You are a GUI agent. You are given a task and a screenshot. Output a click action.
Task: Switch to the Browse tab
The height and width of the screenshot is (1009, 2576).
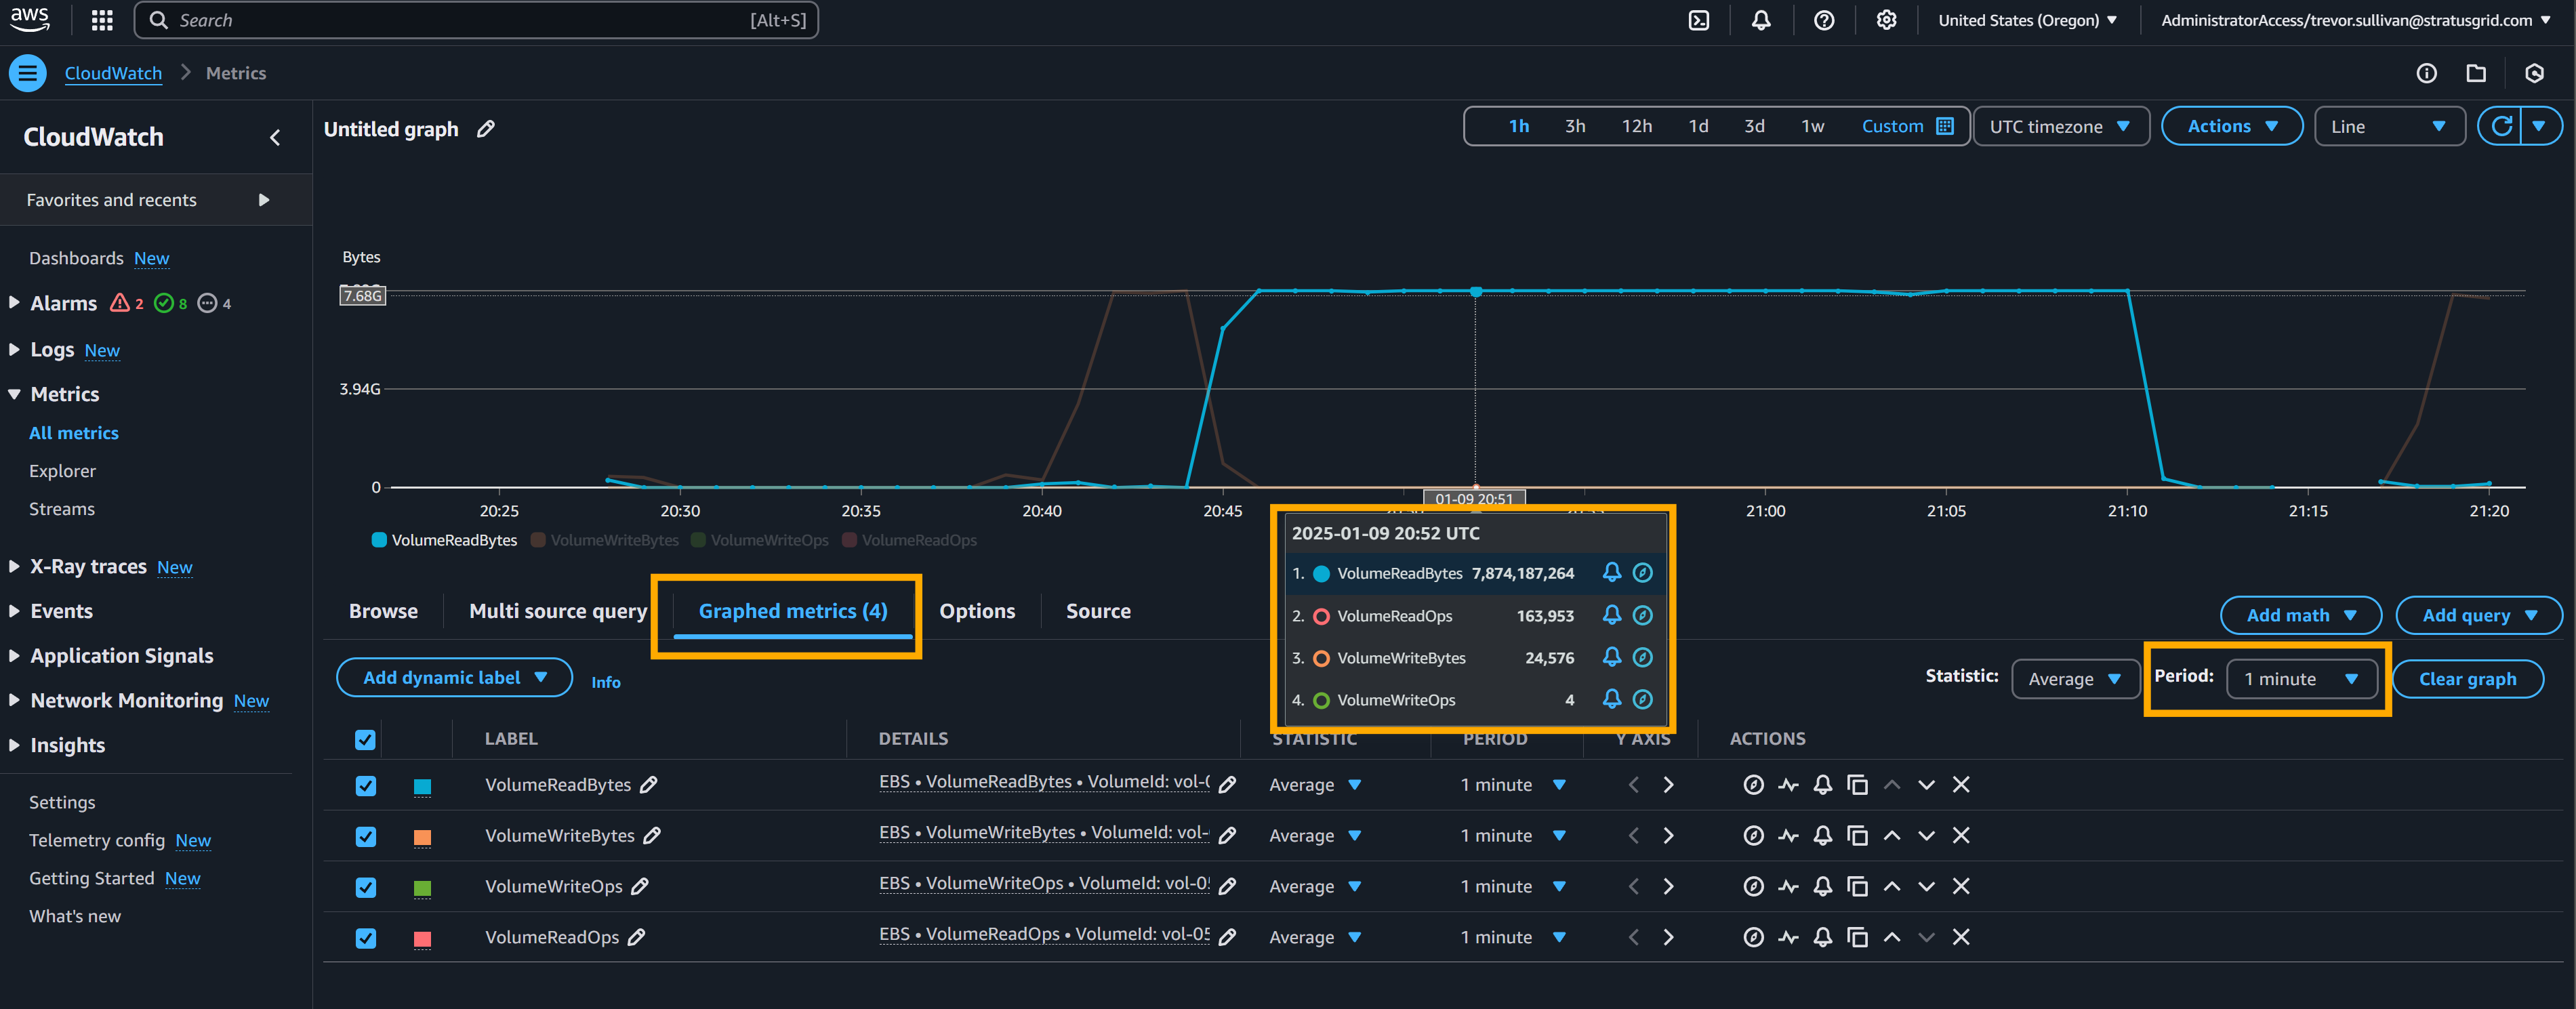coord(383,611)
